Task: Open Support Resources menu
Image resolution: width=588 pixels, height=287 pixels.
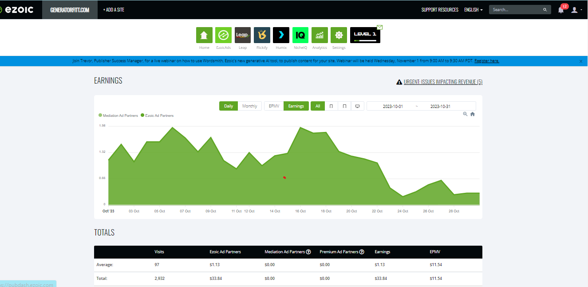Action: [440, 10]
